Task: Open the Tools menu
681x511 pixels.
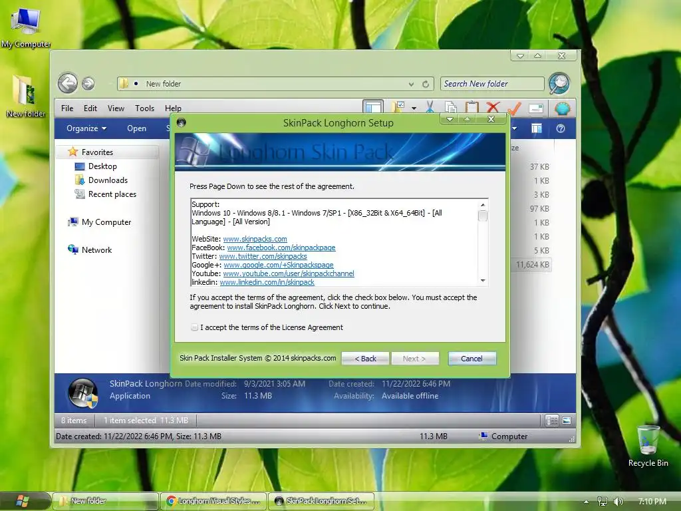Action: [x=144, y=108]
